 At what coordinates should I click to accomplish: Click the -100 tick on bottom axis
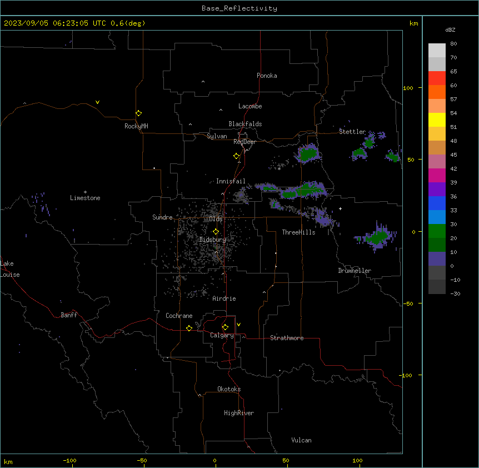[x=69, y=460]
